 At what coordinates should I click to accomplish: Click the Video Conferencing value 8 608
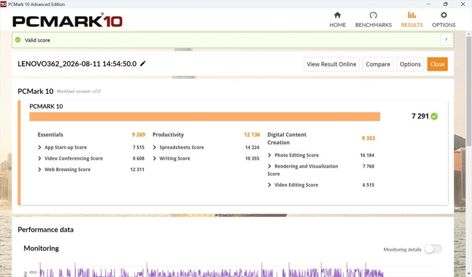[138, 158]
